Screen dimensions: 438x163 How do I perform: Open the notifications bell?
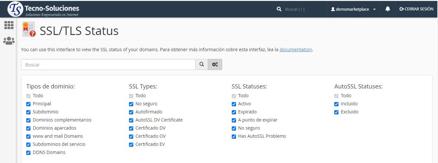(387, 9)
